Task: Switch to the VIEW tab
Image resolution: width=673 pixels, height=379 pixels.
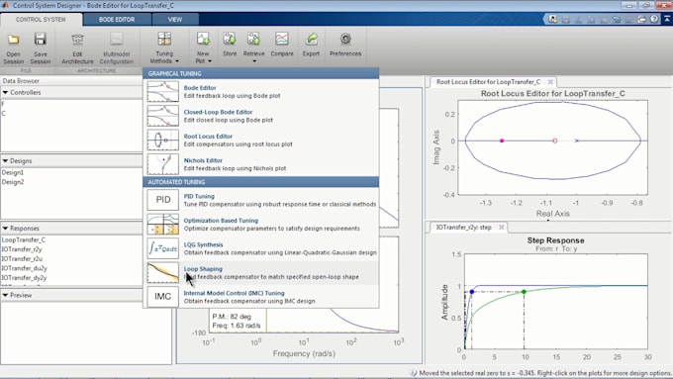Action: click(x=175, y=20)
